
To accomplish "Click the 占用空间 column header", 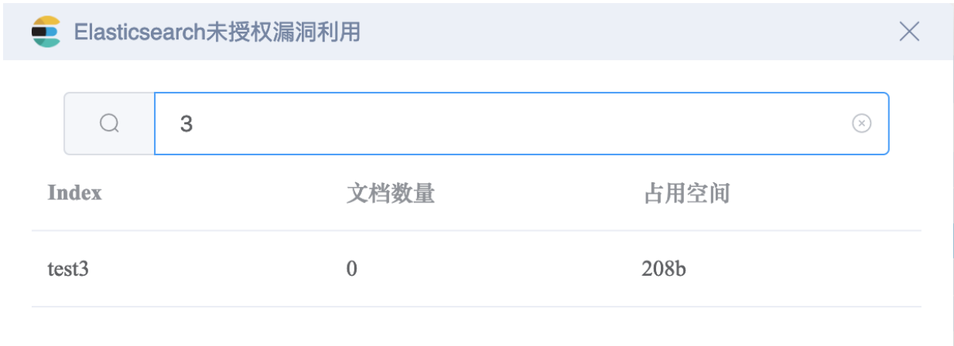I will [686, 193].
